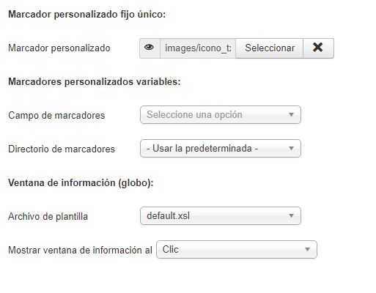Open the image picker via the Seleccionar button

tap(270, 48)
